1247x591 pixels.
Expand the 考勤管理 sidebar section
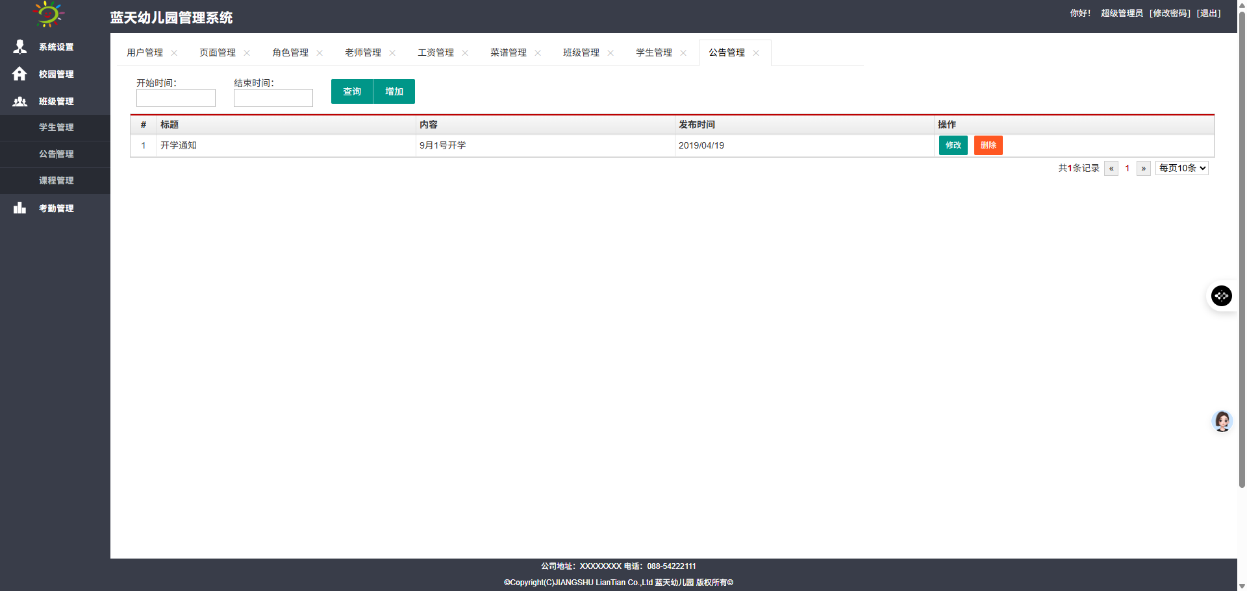tap(56, 208)
